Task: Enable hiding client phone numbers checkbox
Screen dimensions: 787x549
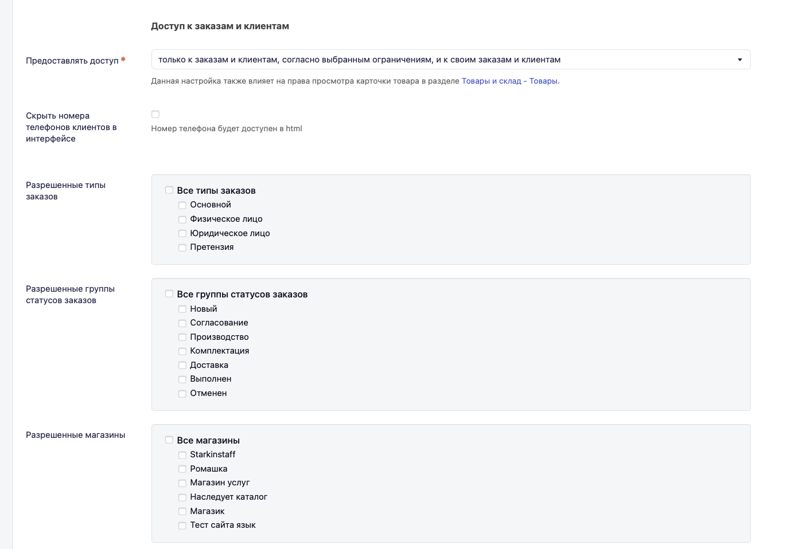Action: coord(155,115)
